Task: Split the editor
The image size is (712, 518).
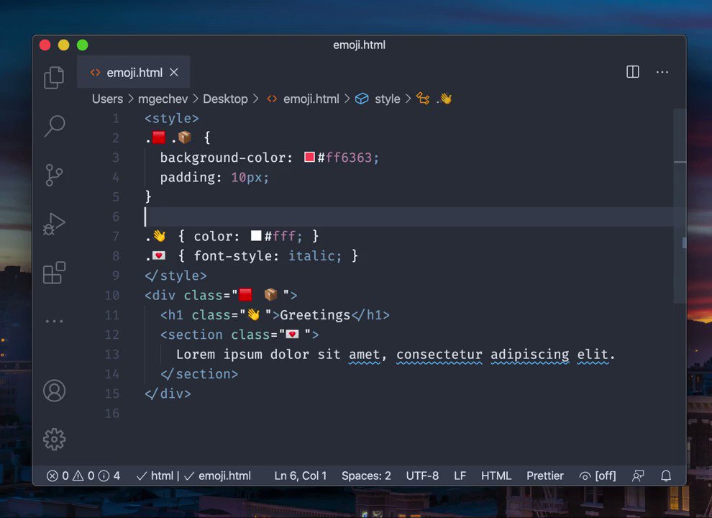Action: pyautogui.click(x=632, y=72)
